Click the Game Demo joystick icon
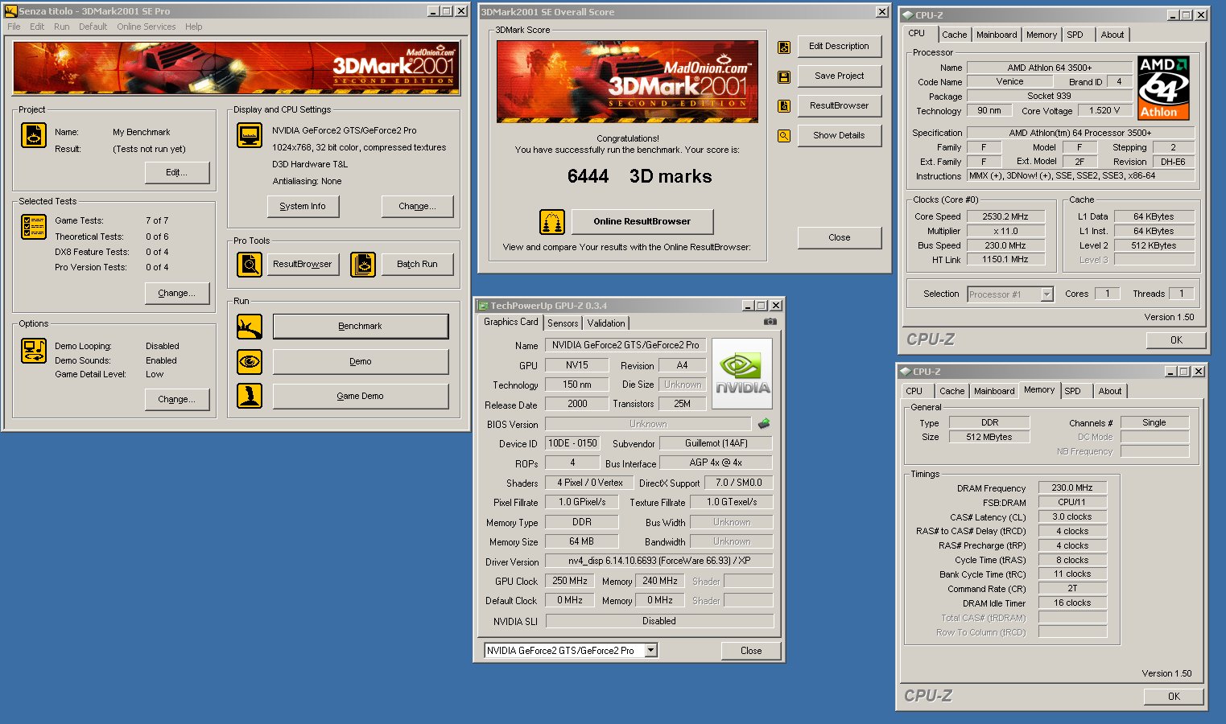1226x724 pixels. pyautogui.click(x=250, y=396)
